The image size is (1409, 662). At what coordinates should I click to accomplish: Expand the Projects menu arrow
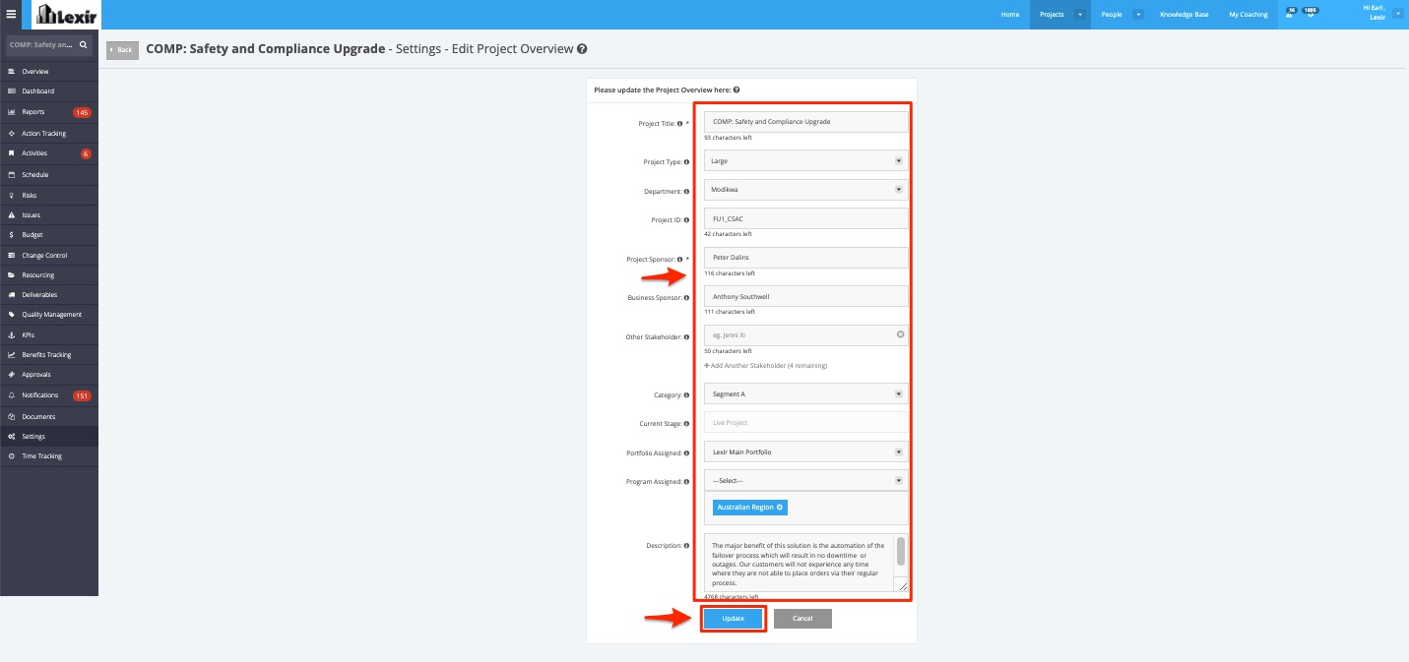click(x=1080, y=15)
